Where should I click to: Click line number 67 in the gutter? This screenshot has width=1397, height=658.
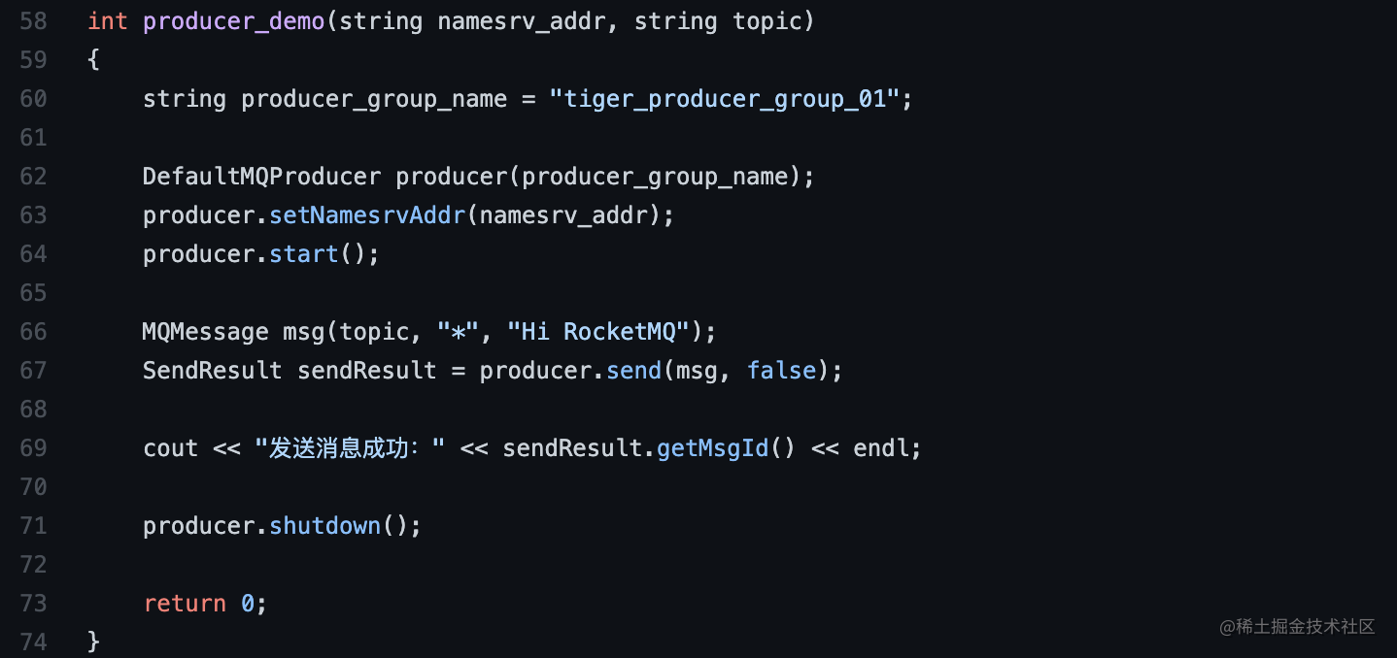pyautogui.click(x=33, y=371)
